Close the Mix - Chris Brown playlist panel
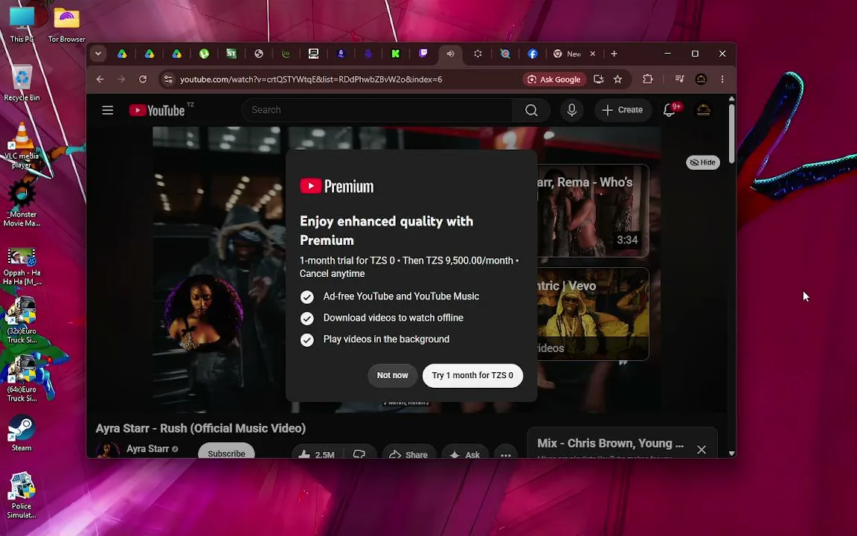This screenshot has height=536, width=857. 702,450
